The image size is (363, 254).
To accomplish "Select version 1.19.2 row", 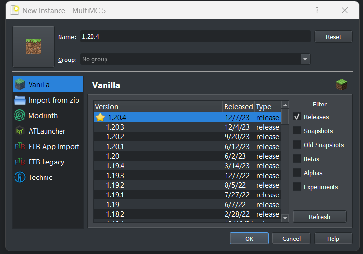I will (x=187, y=185).
